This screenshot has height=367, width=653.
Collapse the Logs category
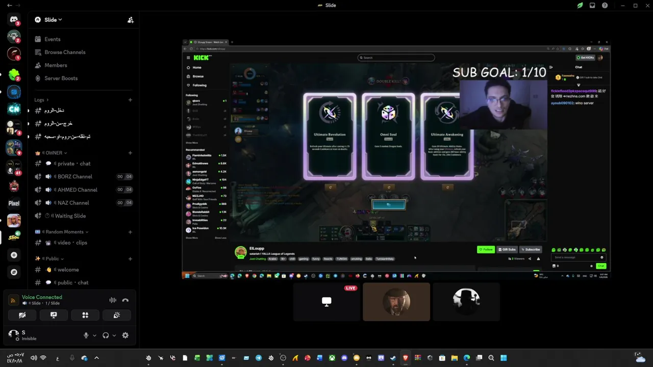point(42,100)
